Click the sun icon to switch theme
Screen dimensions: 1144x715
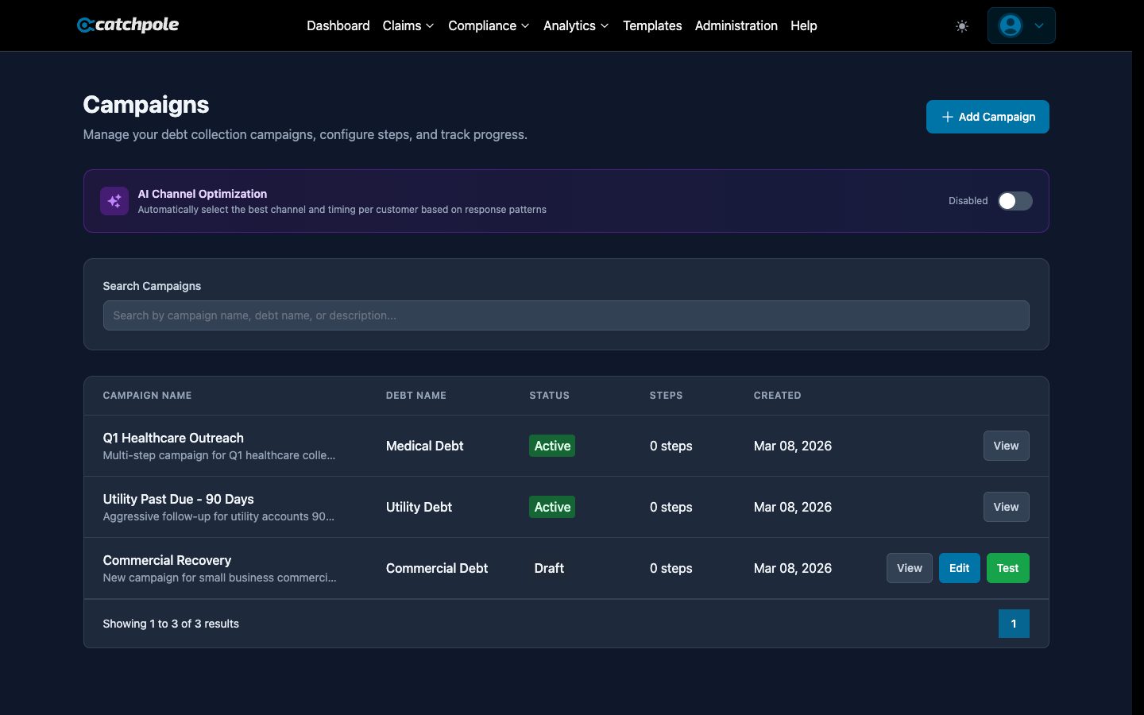(x=961, y=25)
